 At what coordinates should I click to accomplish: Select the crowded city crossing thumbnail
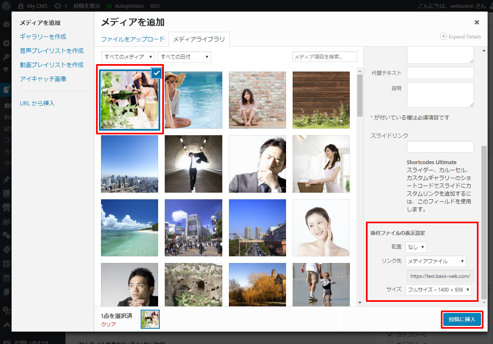tap(193, 228)
